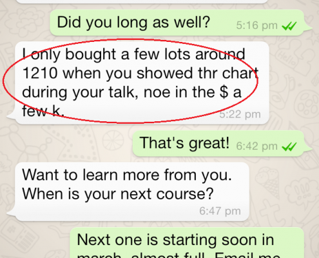Image resolution: width=319 pixels, height=258 pixels.
Task: Click the tail of the 'That's great!' bubble
Action: point(308,150)
